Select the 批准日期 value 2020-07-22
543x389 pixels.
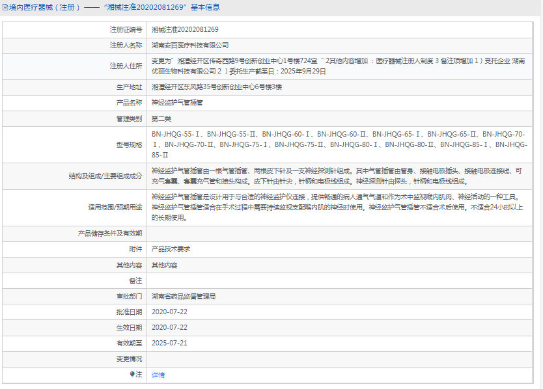pyautogui.click(x=169, y=312)
